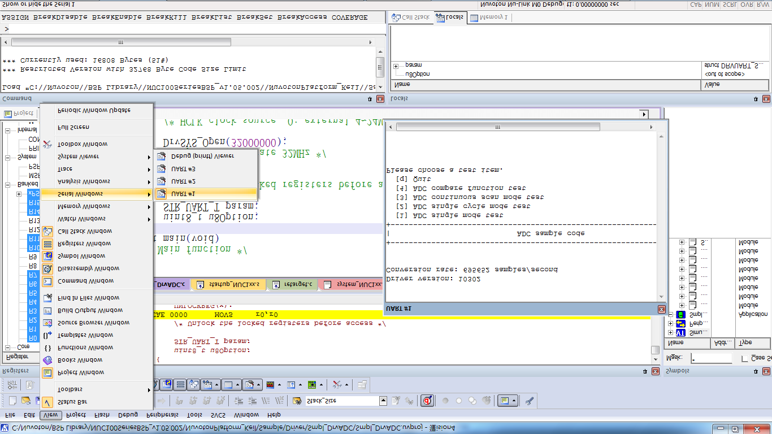Enable the Case Sensitive checkbox in Symbols

(744, 358)
